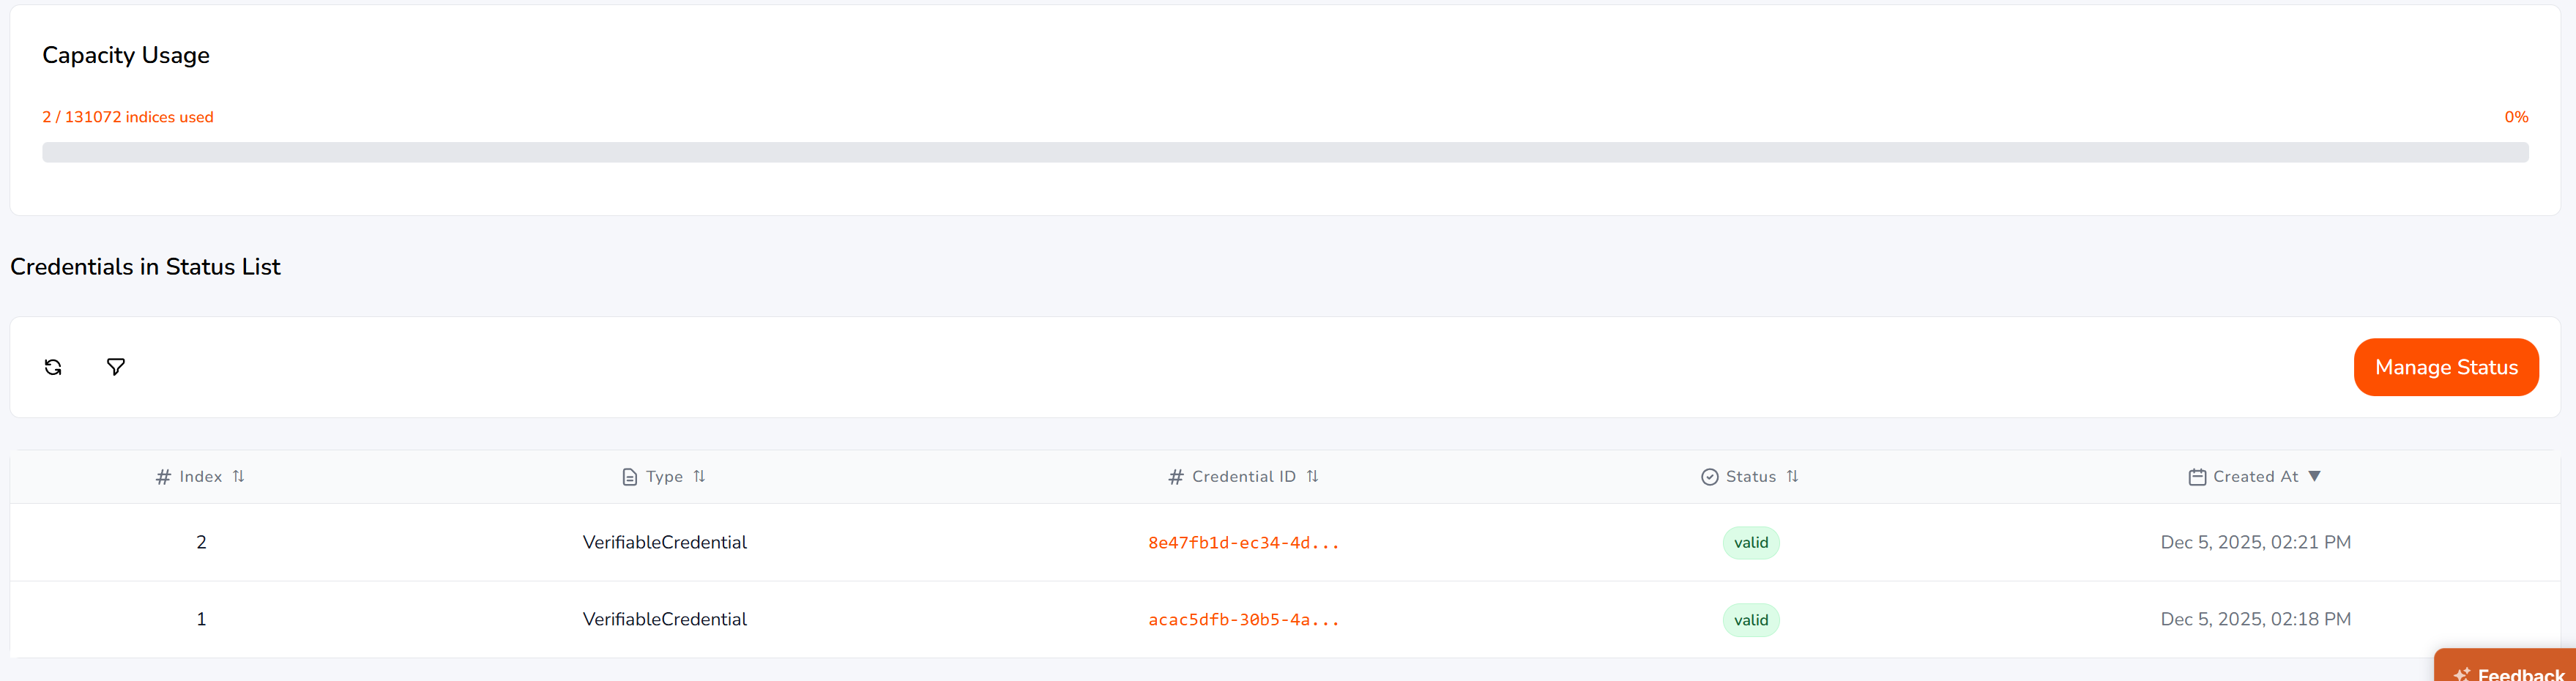Click the hash icon beside Index header
The width and height of the screenshot is (2576, 681).
click(163, 477)
